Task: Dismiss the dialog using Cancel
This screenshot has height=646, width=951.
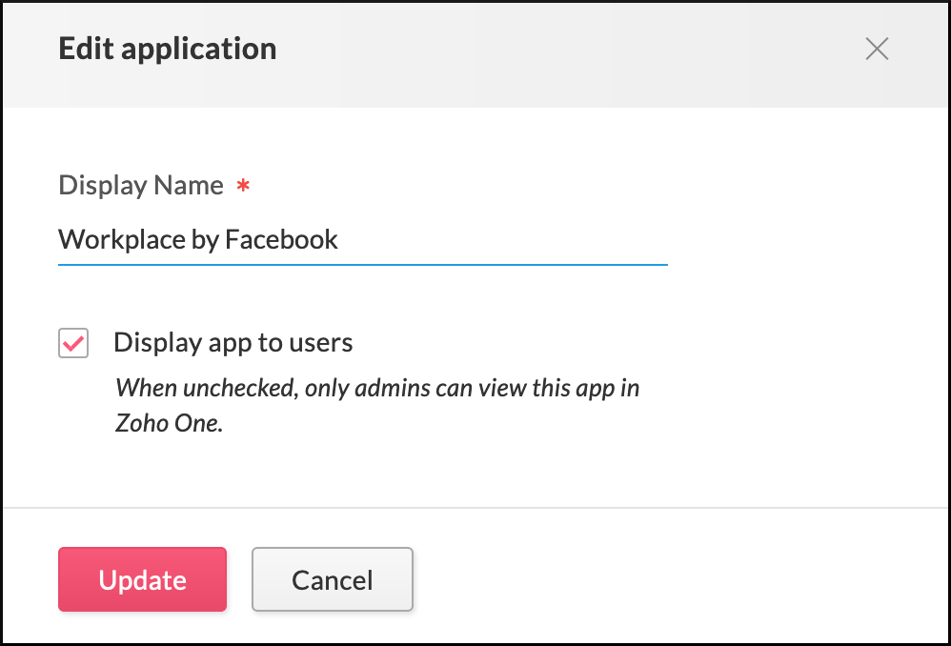Action: click(332, 579)
